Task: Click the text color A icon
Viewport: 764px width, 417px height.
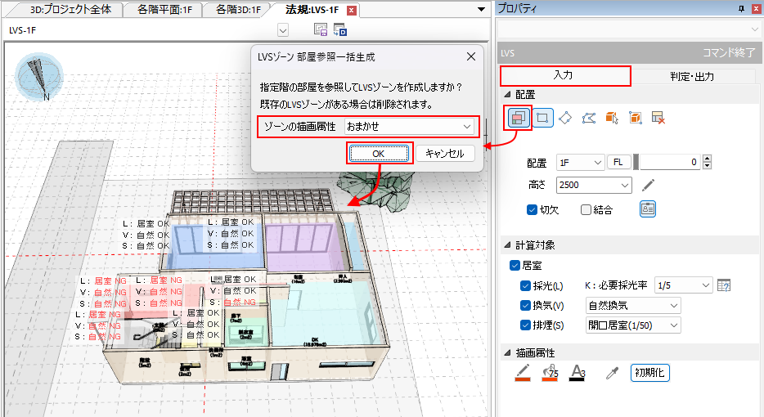Action: tap(577, 373)
